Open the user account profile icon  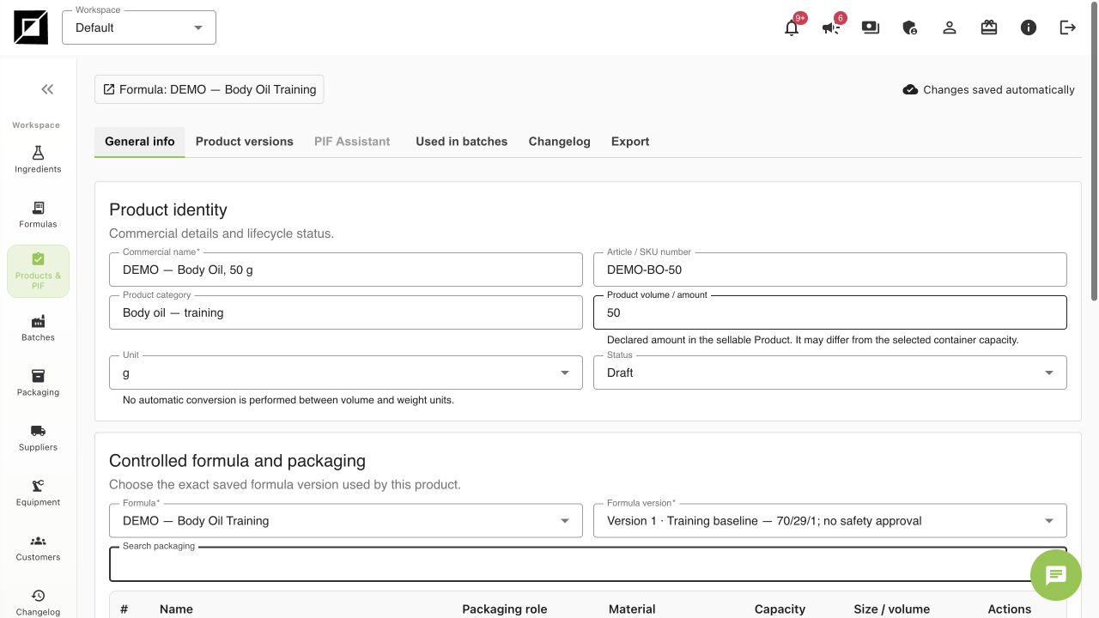coord(950,27)
